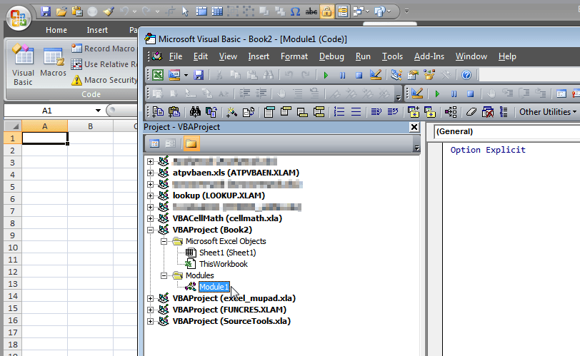Open the Add-Ins menu

[x=429, y=56]
